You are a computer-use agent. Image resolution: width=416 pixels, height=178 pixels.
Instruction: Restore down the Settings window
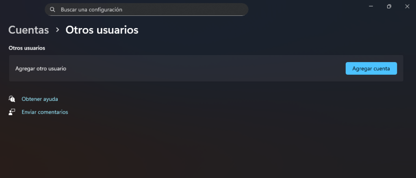(x=389, y=7)
